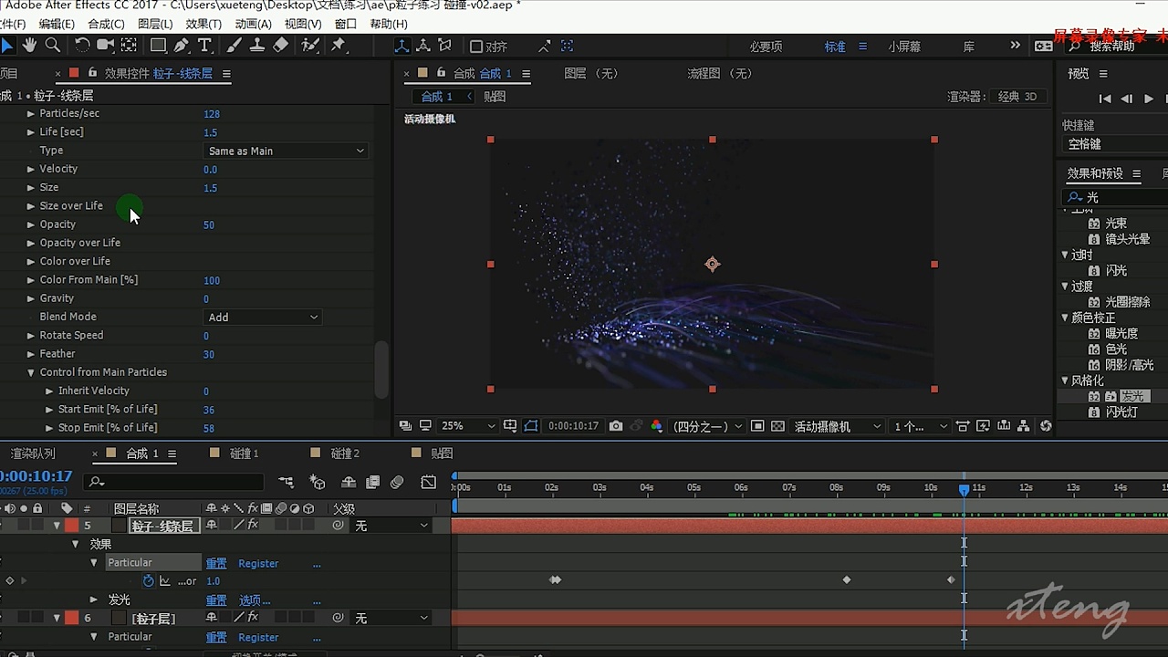Expand the 发光 effect in timeline
Viewport: 1168px width, 657px height.
tap(93, 600)
